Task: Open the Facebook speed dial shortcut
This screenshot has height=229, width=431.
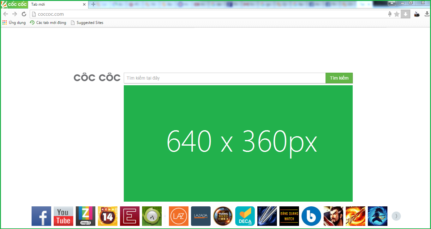Action: [41, 216]
